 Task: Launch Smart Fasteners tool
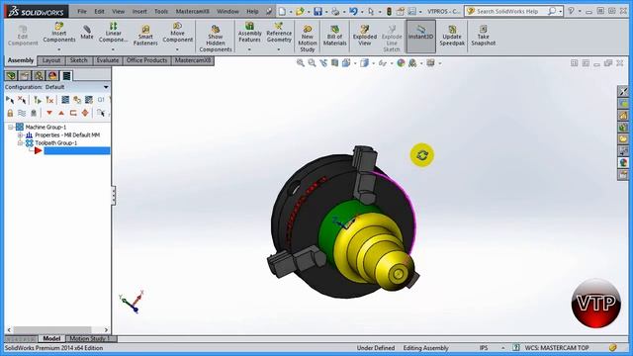click(x=145, y=36)
